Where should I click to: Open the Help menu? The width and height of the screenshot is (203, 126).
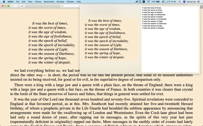click(x=79, y=2)
